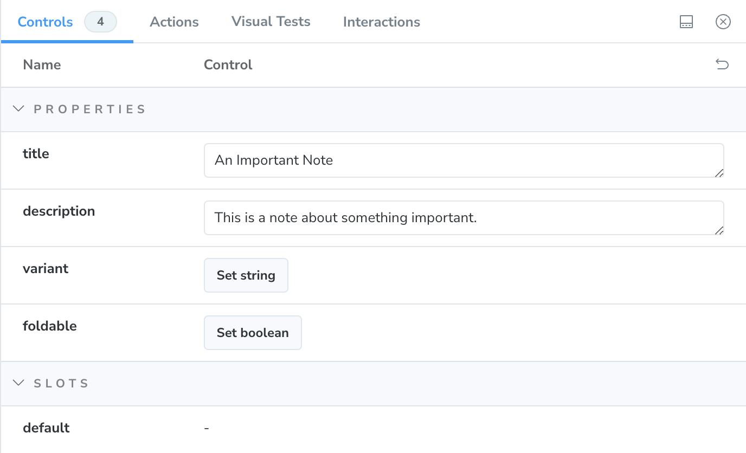
Task: Click the Controls count badge
Action: tap(100, 22)
